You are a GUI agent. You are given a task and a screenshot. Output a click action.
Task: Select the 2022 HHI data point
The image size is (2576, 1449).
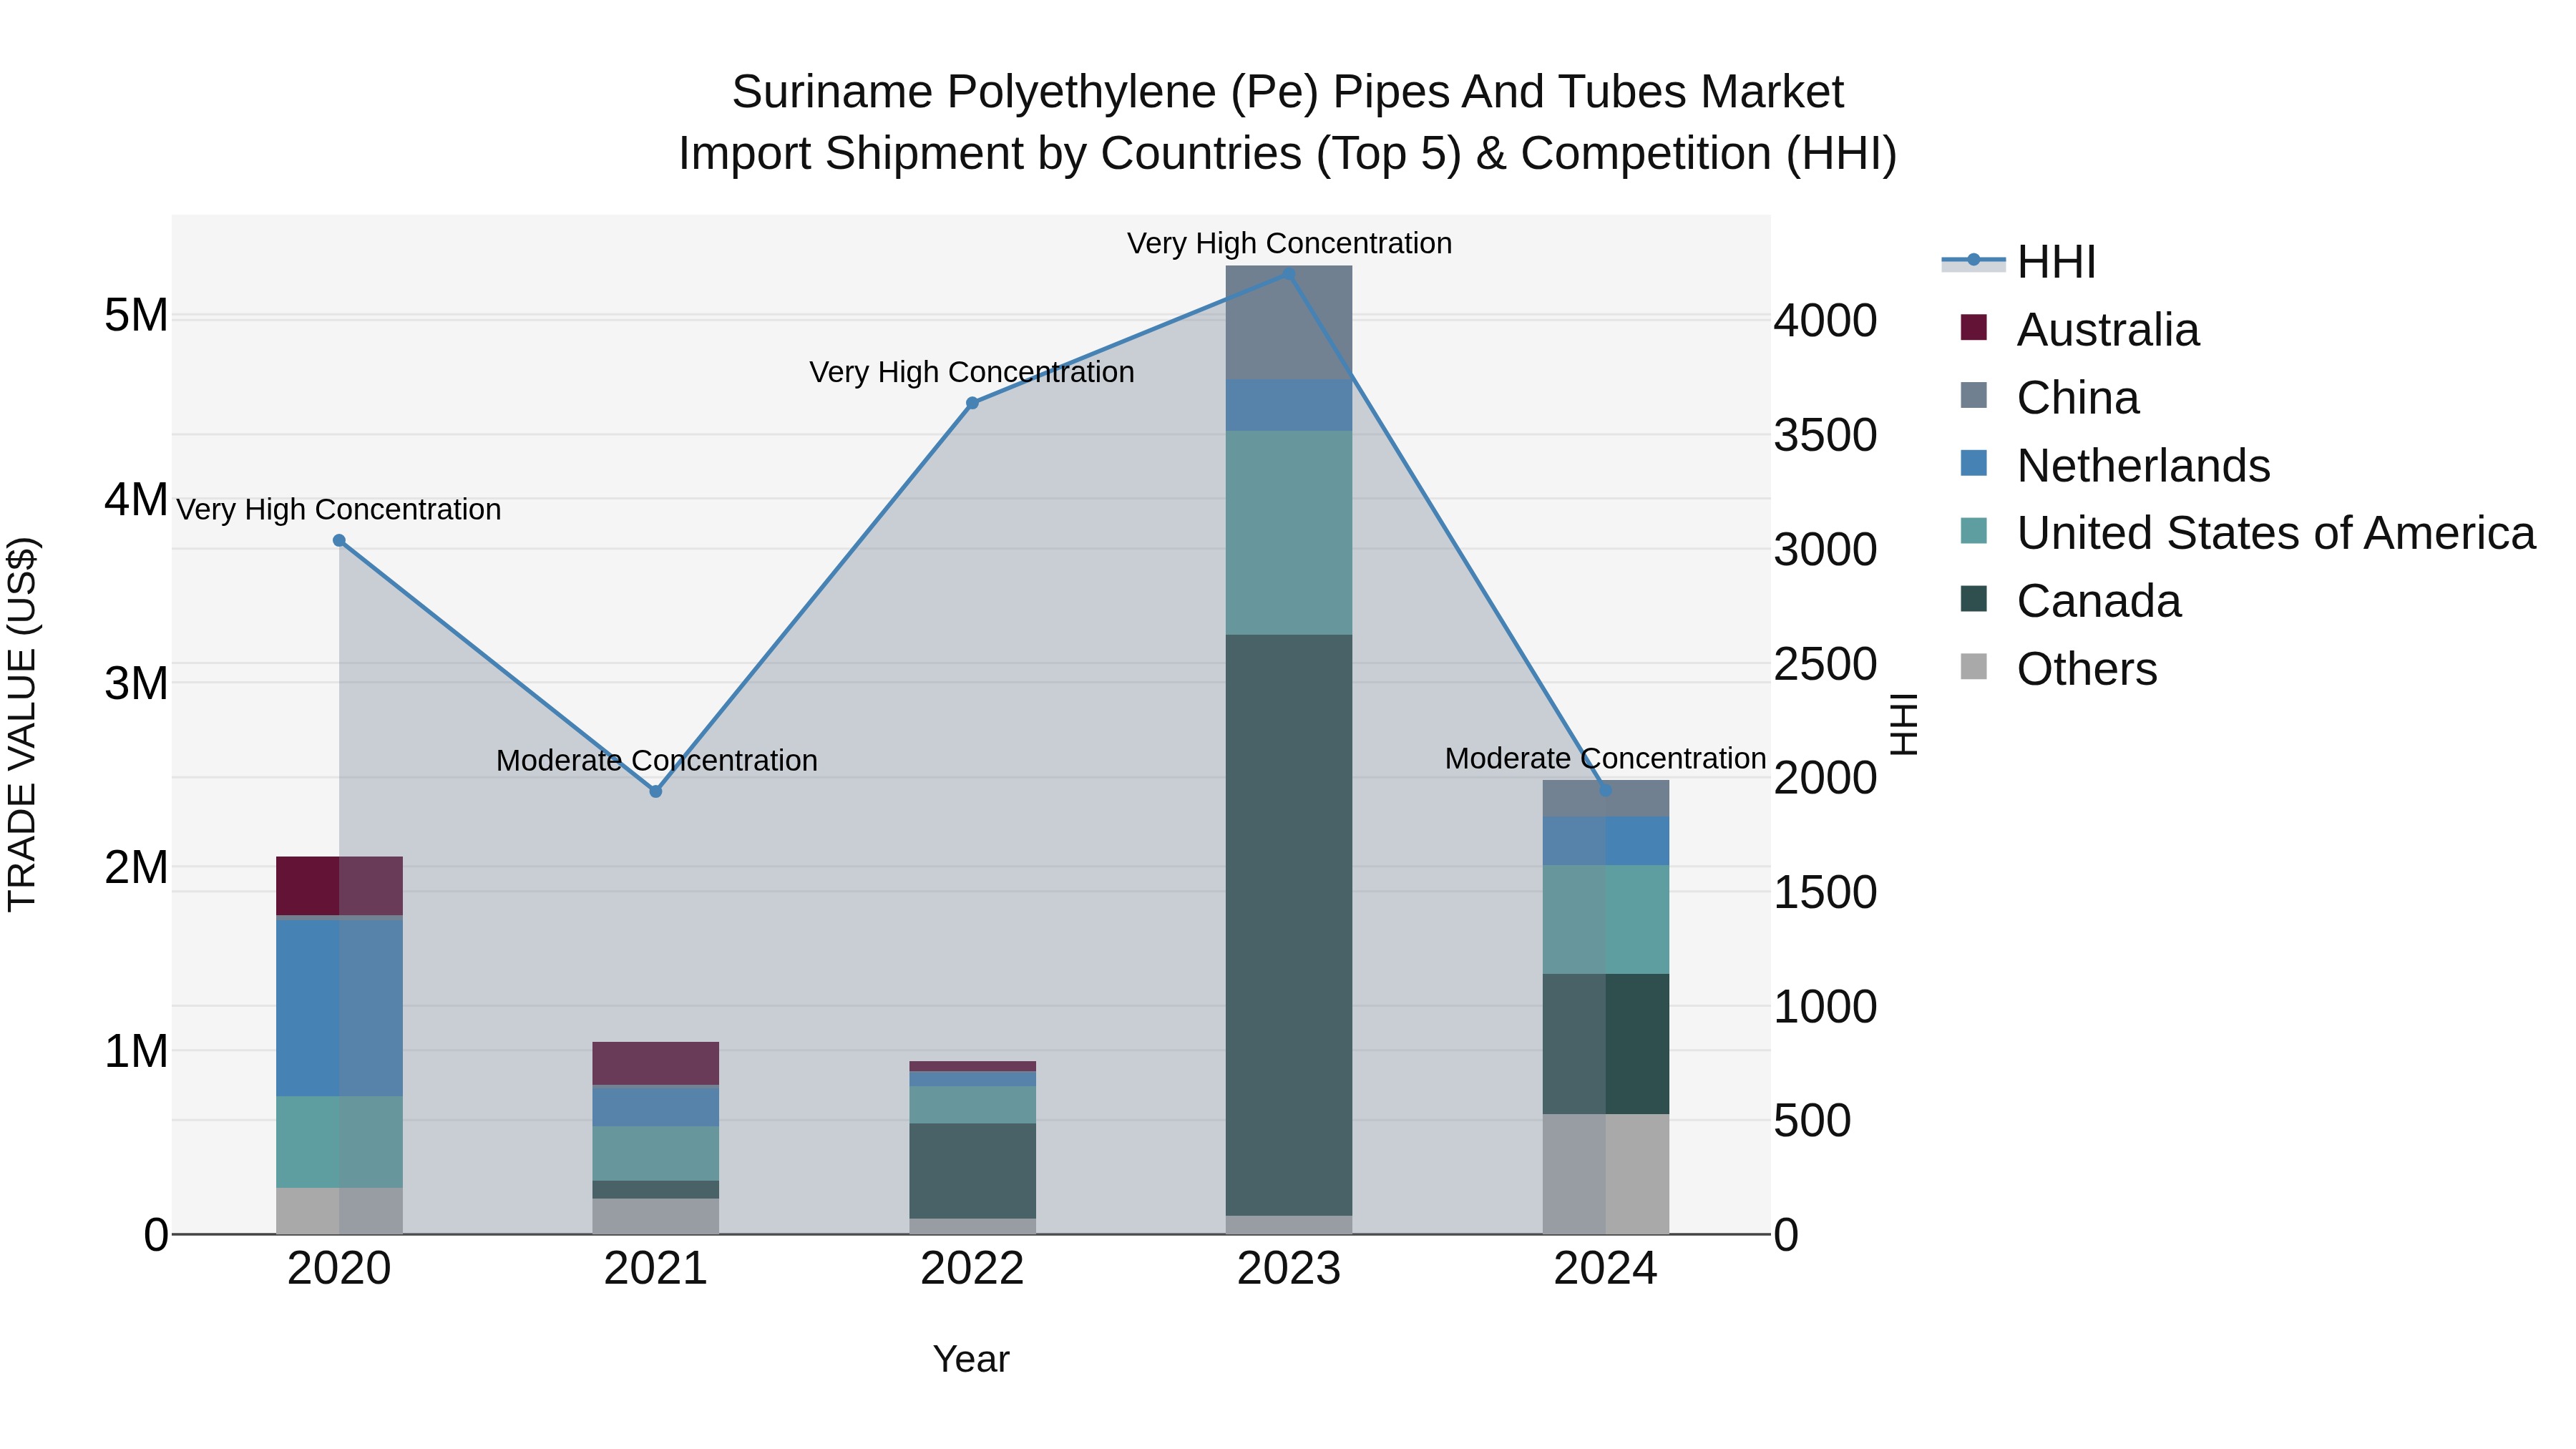972,403
